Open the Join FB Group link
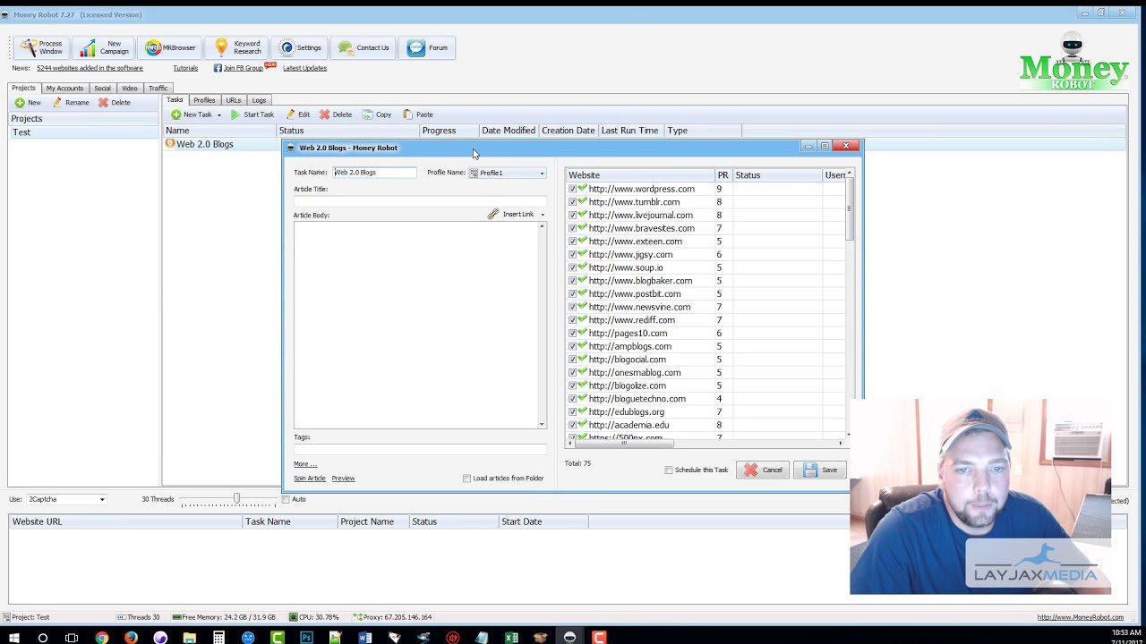The width and height of the screenshot is (1146, 644). click(243, 68)
